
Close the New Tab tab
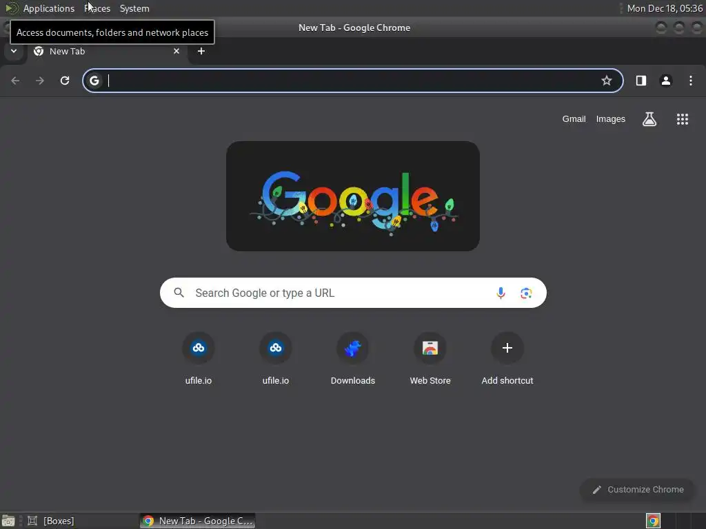[176, 51]
